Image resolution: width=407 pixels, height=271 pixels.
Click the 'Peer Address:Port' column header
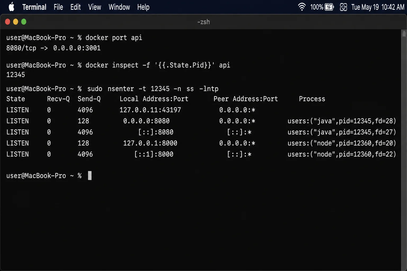[x=246, y=99]
